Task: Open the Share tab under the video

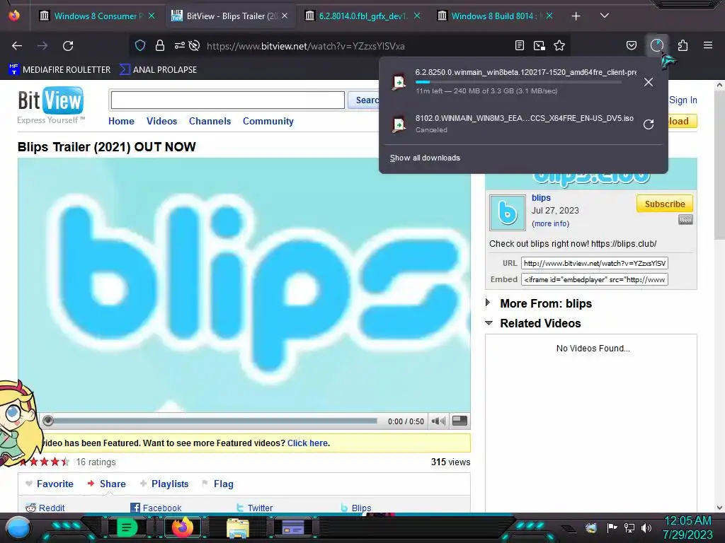Action: 107,484
